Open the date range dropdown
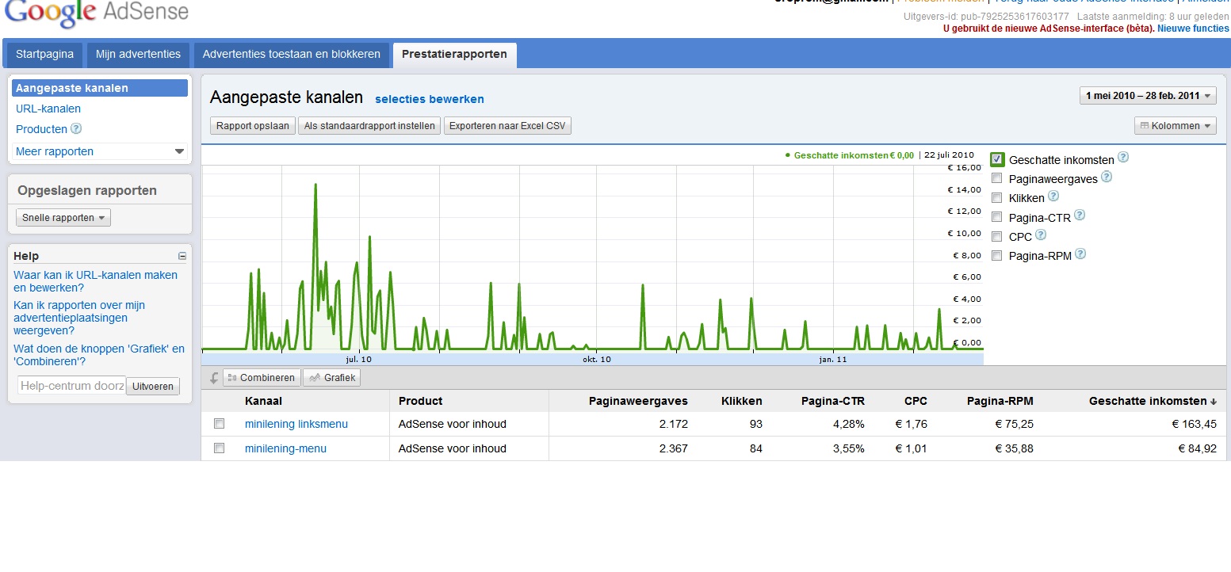 point(1148,96)
